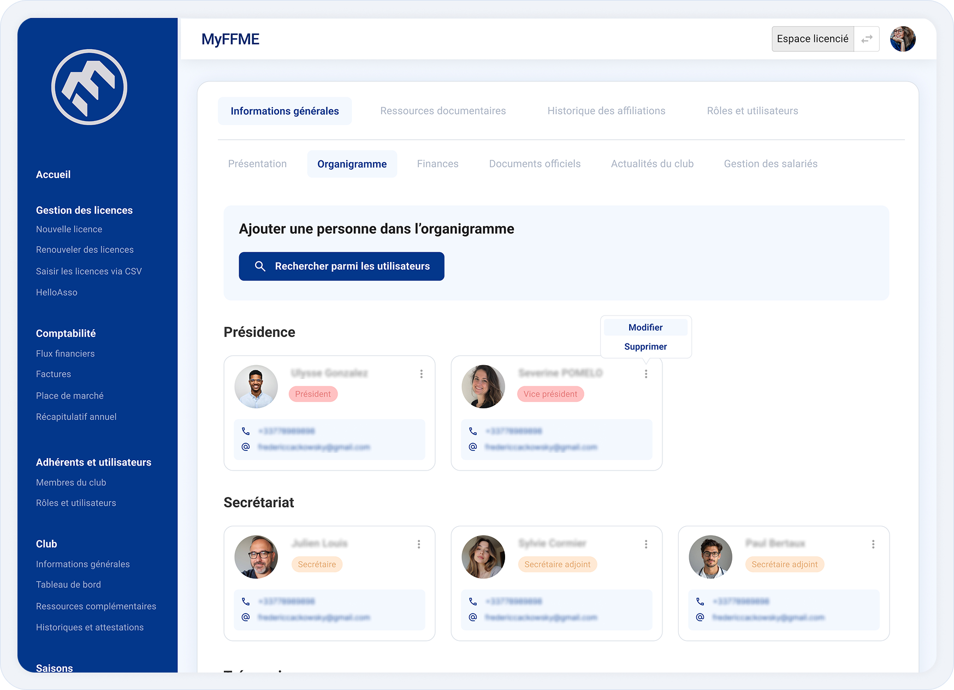Click the email icon on Président card
The image size is (954, 690).
tap(246, 447)
